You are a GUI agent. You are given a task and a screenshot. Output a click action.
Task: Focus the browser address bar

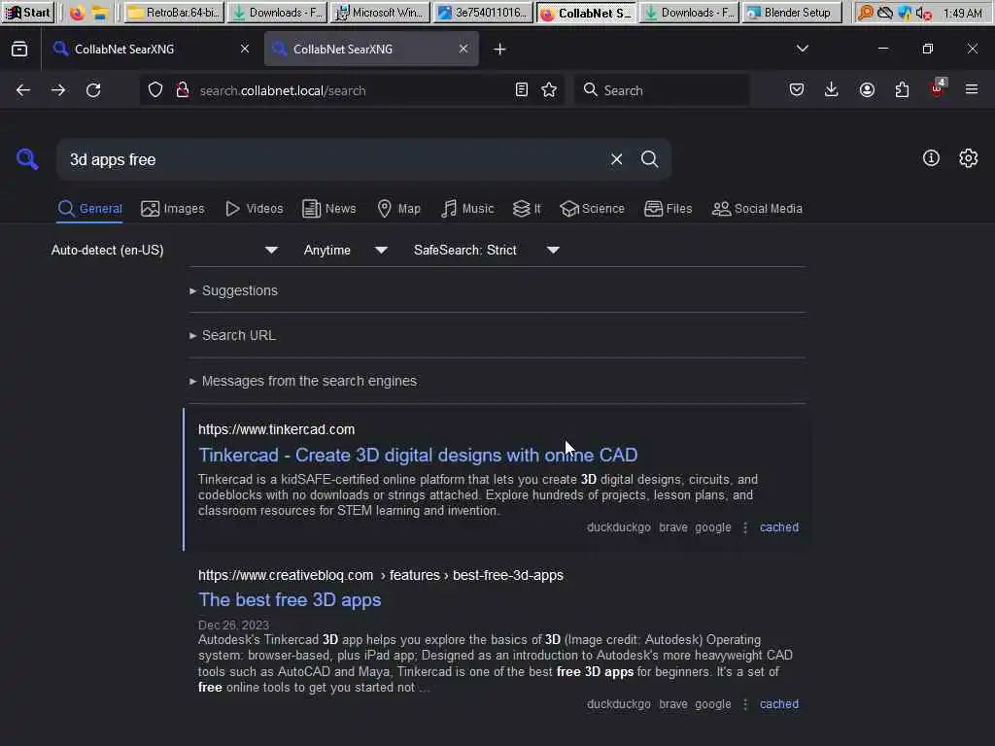pos(352,90)
